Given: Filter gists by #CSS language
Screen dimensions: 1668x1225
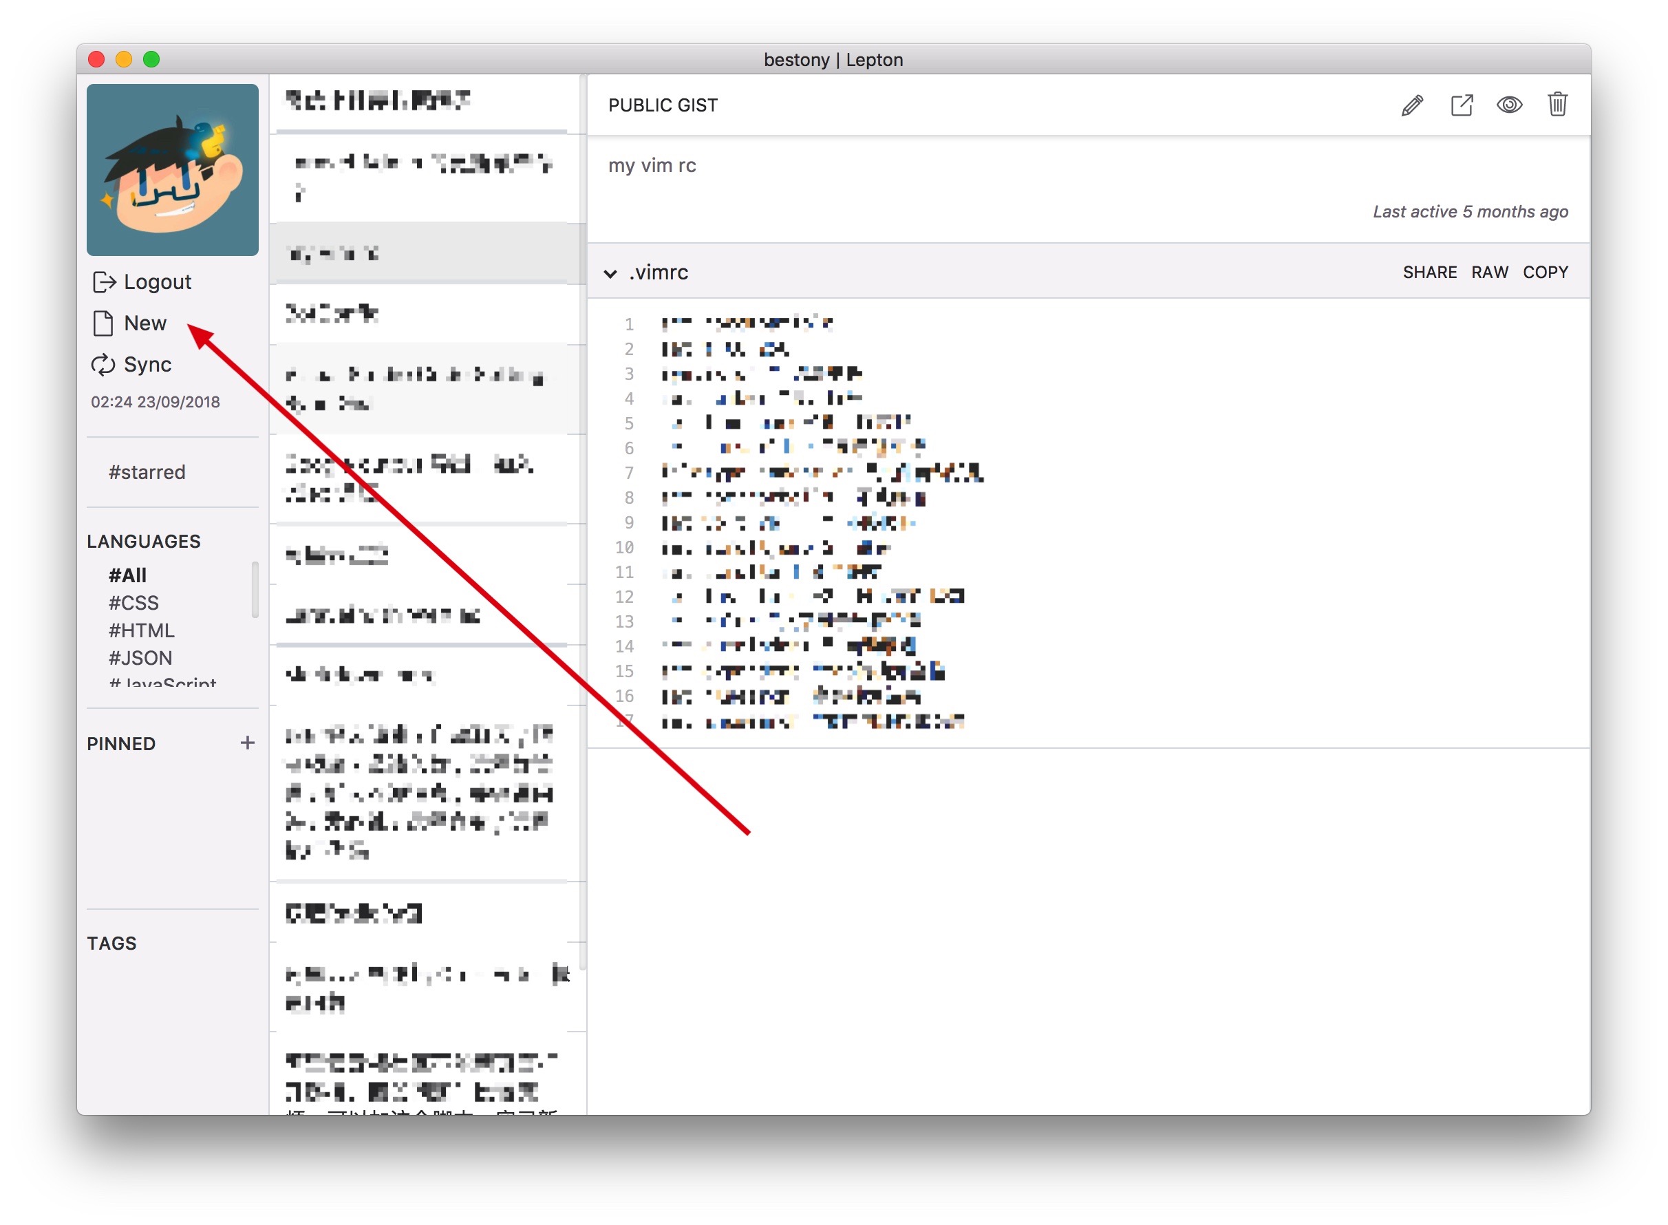Looking at the screenshot, I should [133, 603].
